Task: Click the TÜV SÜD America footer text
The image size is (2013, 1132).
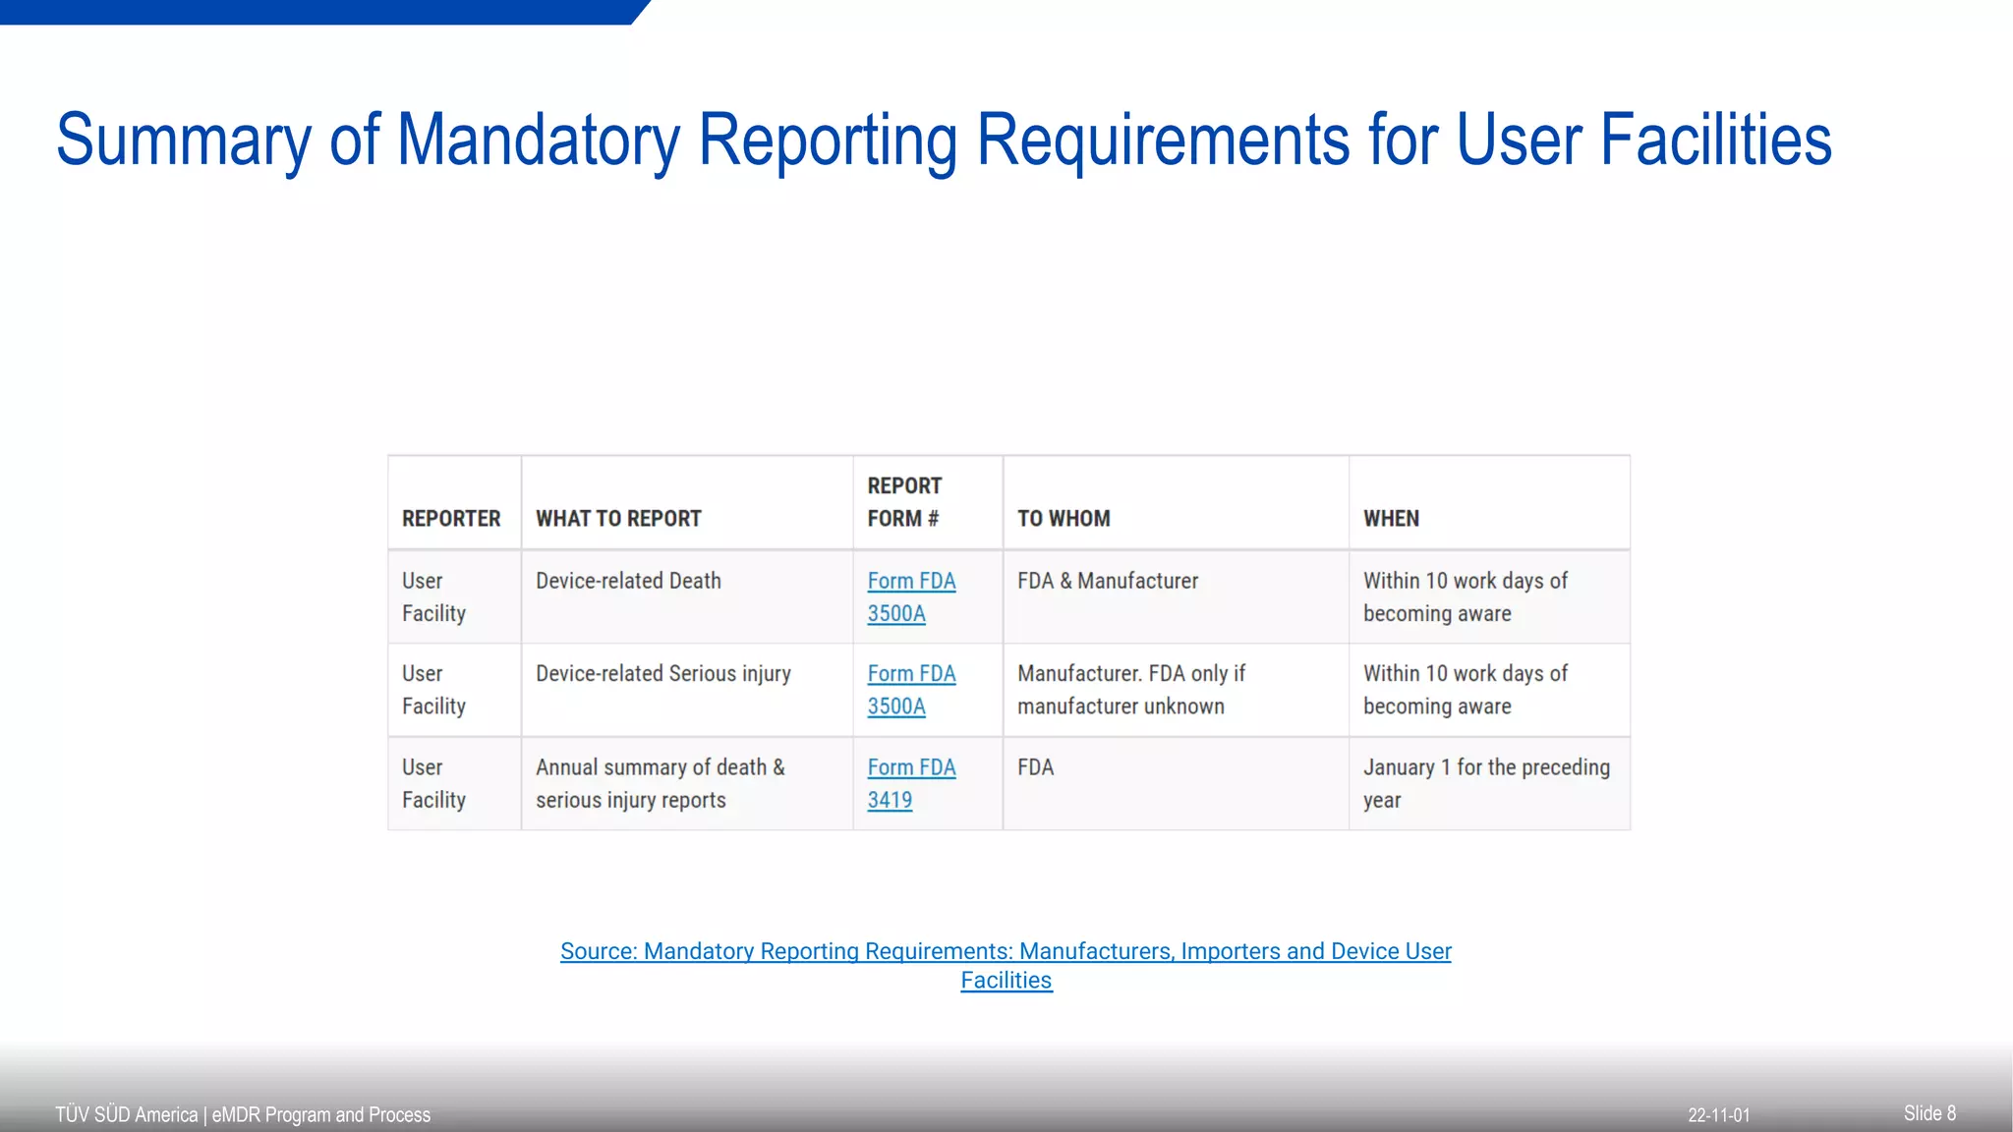Action: (x=243, y=1114)
